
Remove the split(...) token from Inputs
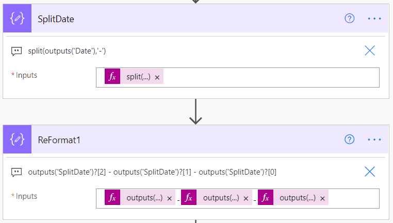pyautogui.click(x=157, y=77)
